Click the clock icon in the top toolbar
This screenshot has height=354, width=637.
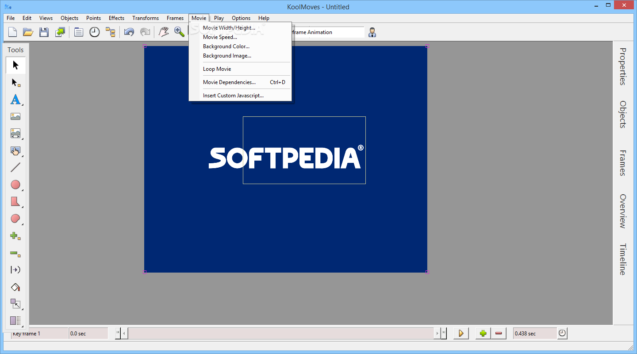(95, 32)
